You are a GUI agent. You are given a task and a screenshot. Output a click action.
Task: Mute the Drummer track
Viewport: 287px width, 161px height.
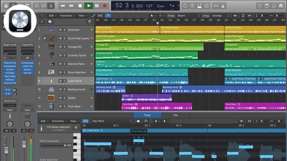(60, 30)
